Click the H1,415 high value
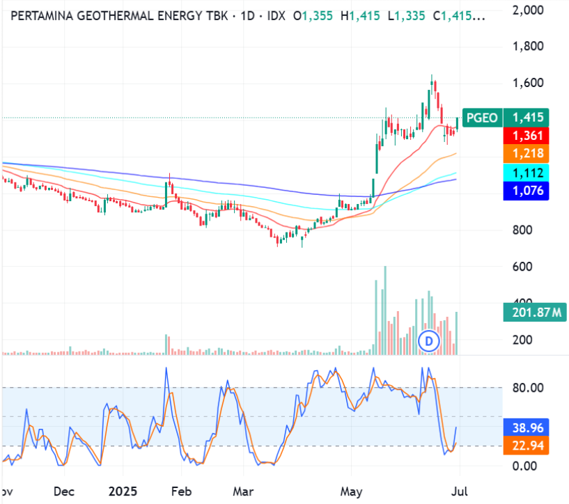Screen dimensions: 569x504 tap(360, 16)
